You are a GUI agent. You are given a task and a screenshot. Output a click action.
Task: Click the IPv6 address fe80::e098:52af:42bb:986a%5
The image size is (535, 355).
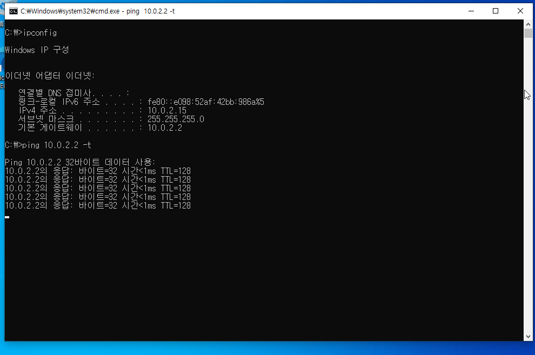(206, 102)
